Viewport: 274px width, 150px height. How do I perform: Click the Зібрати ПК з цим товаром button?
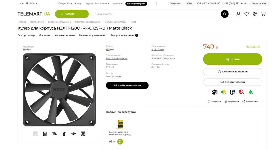point(127,85)
